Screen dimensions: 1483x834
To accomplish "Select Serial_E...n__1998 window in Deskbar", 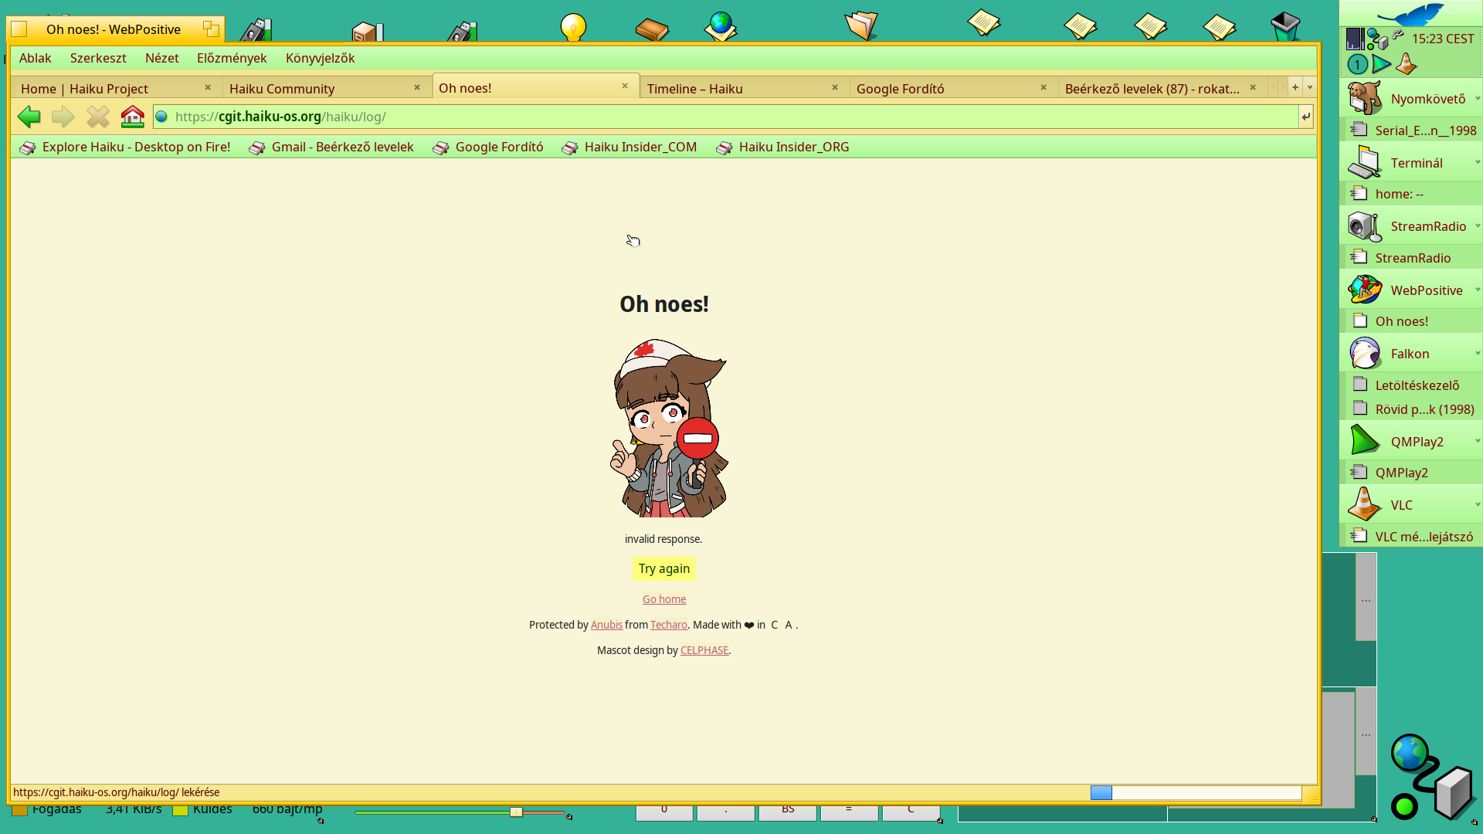I will pos(1413,131).
